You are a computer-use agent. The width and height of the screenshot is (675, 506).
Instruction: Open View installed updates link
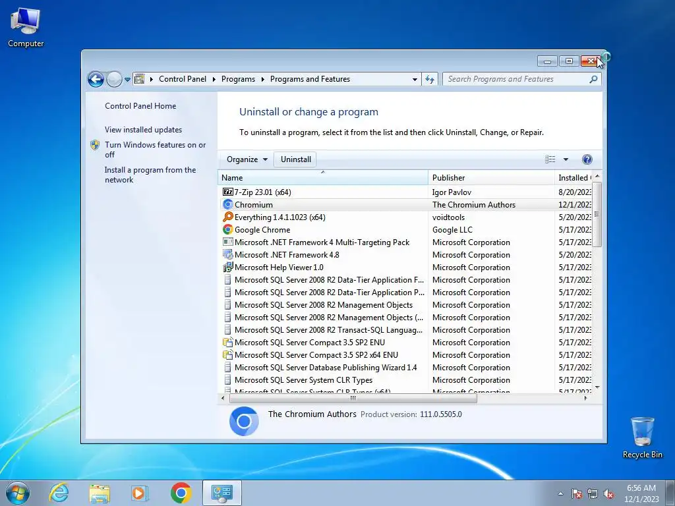click(143, 130)
